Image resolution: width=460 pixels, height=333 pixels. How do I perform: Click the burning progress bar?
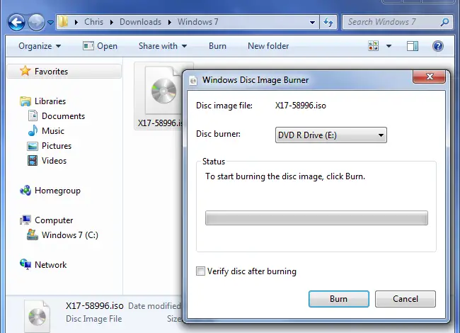click(316, 218)
